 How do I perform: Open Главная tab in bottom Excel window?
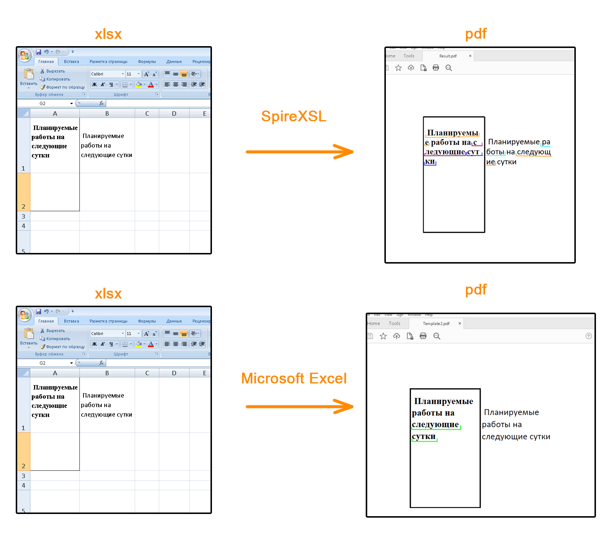(46, 321)
